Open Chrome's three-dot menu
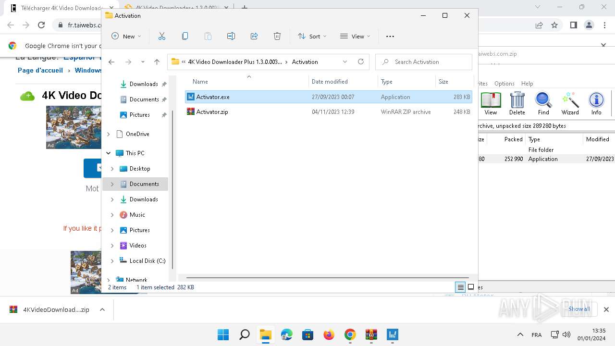Screen dimensions: 615x346 pos(605,25)
